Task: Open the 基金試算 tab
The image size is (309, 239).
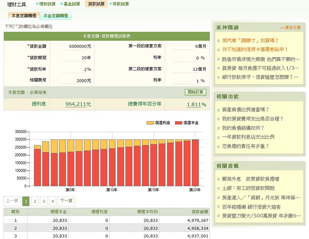Action: [x=72, y=4]
